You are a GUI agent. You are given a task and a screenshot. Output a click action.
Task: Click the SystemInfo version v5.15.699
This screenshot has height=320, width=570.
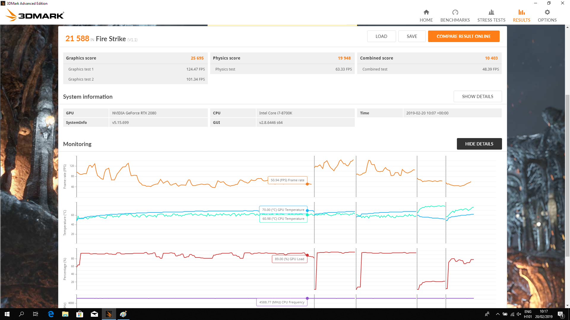120,122
